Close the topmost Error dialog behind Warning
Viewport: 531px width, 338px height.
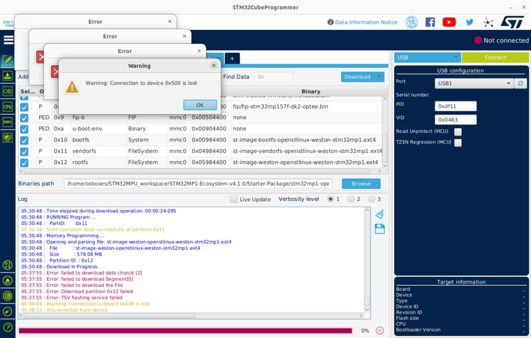coord(199,50)
